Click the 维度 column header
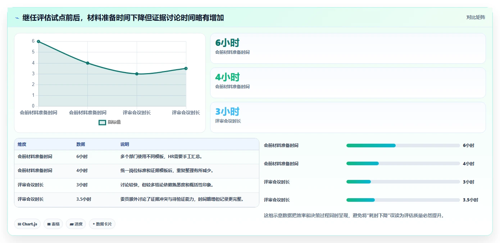Screen dimensions: 500x243 (x=22, y=144)
